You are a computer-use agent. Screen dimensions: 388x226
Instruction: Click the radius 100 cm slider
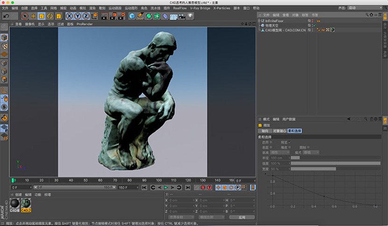tap(336, 158)
